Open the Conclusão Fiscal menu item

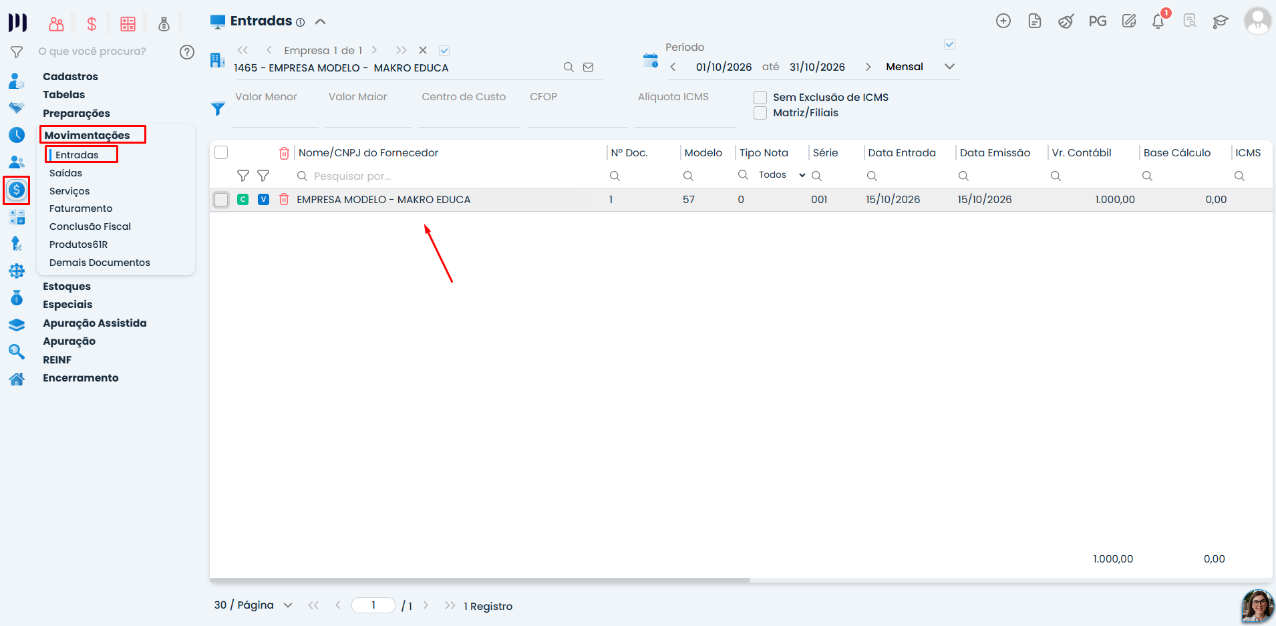pos(90,226)
